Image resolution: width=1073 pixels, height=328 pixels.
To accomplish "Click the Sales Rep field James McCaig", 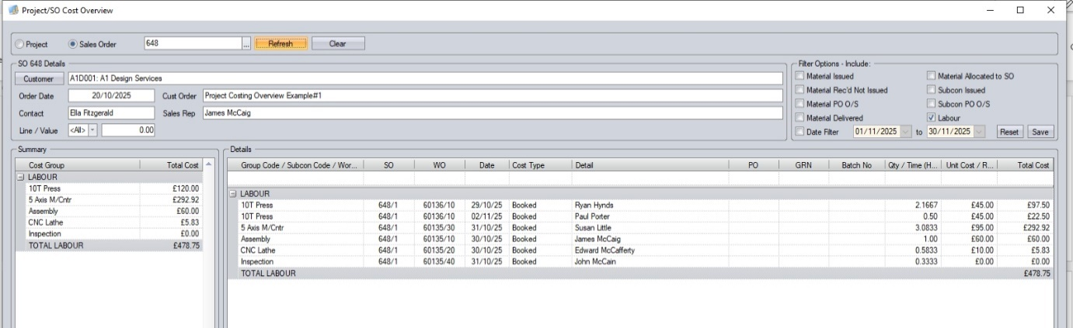I will click(x=492, y=113).
